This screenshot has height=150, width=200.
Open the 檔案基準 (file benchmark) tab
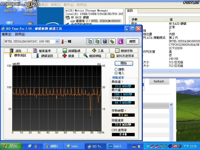42,51
